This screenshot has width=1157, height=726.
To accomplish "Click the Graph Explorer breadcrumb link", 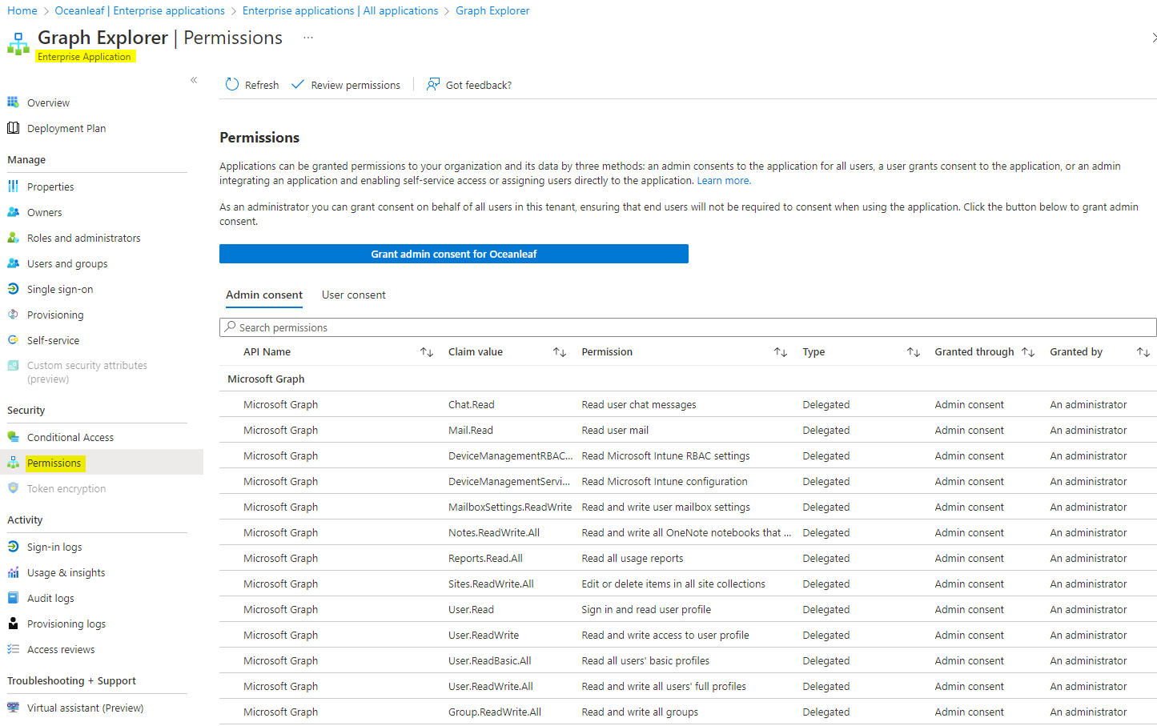I will [x=492, y=10].
